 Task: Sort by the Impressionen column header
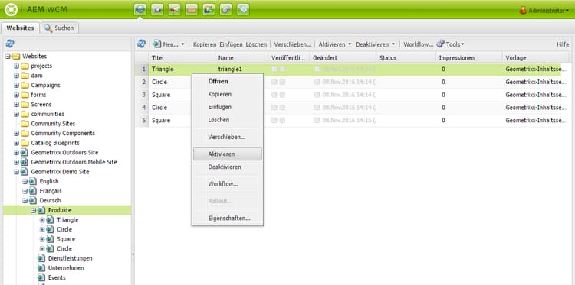pos(468,58)
